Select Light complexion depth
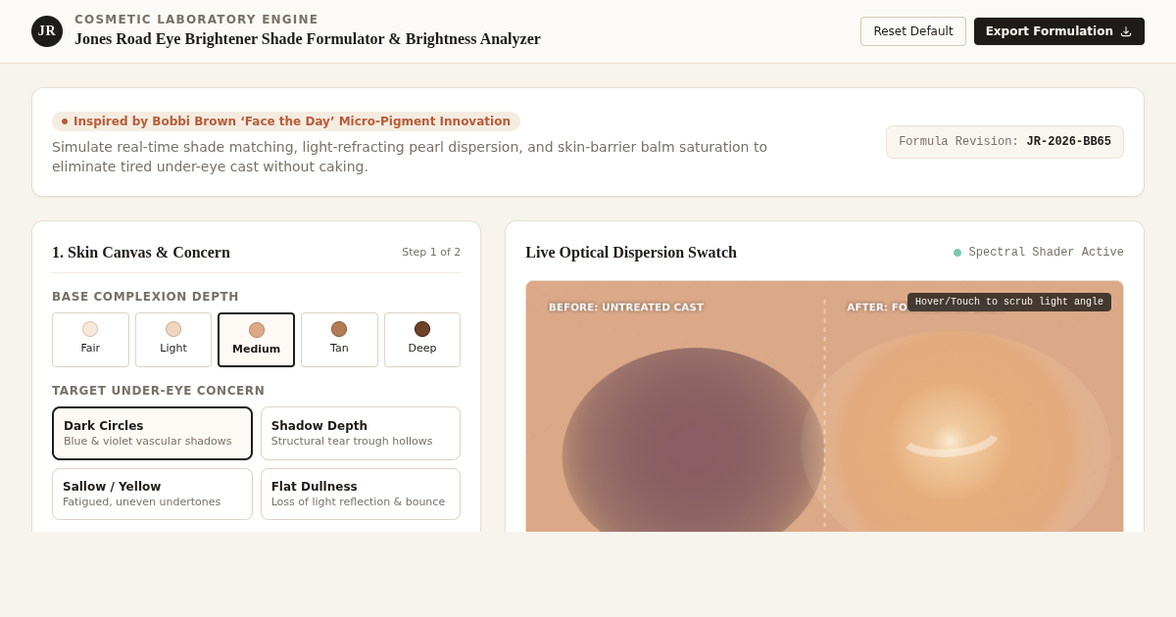Viewport: 1176px width, 617px height. [x=173, y=340]
